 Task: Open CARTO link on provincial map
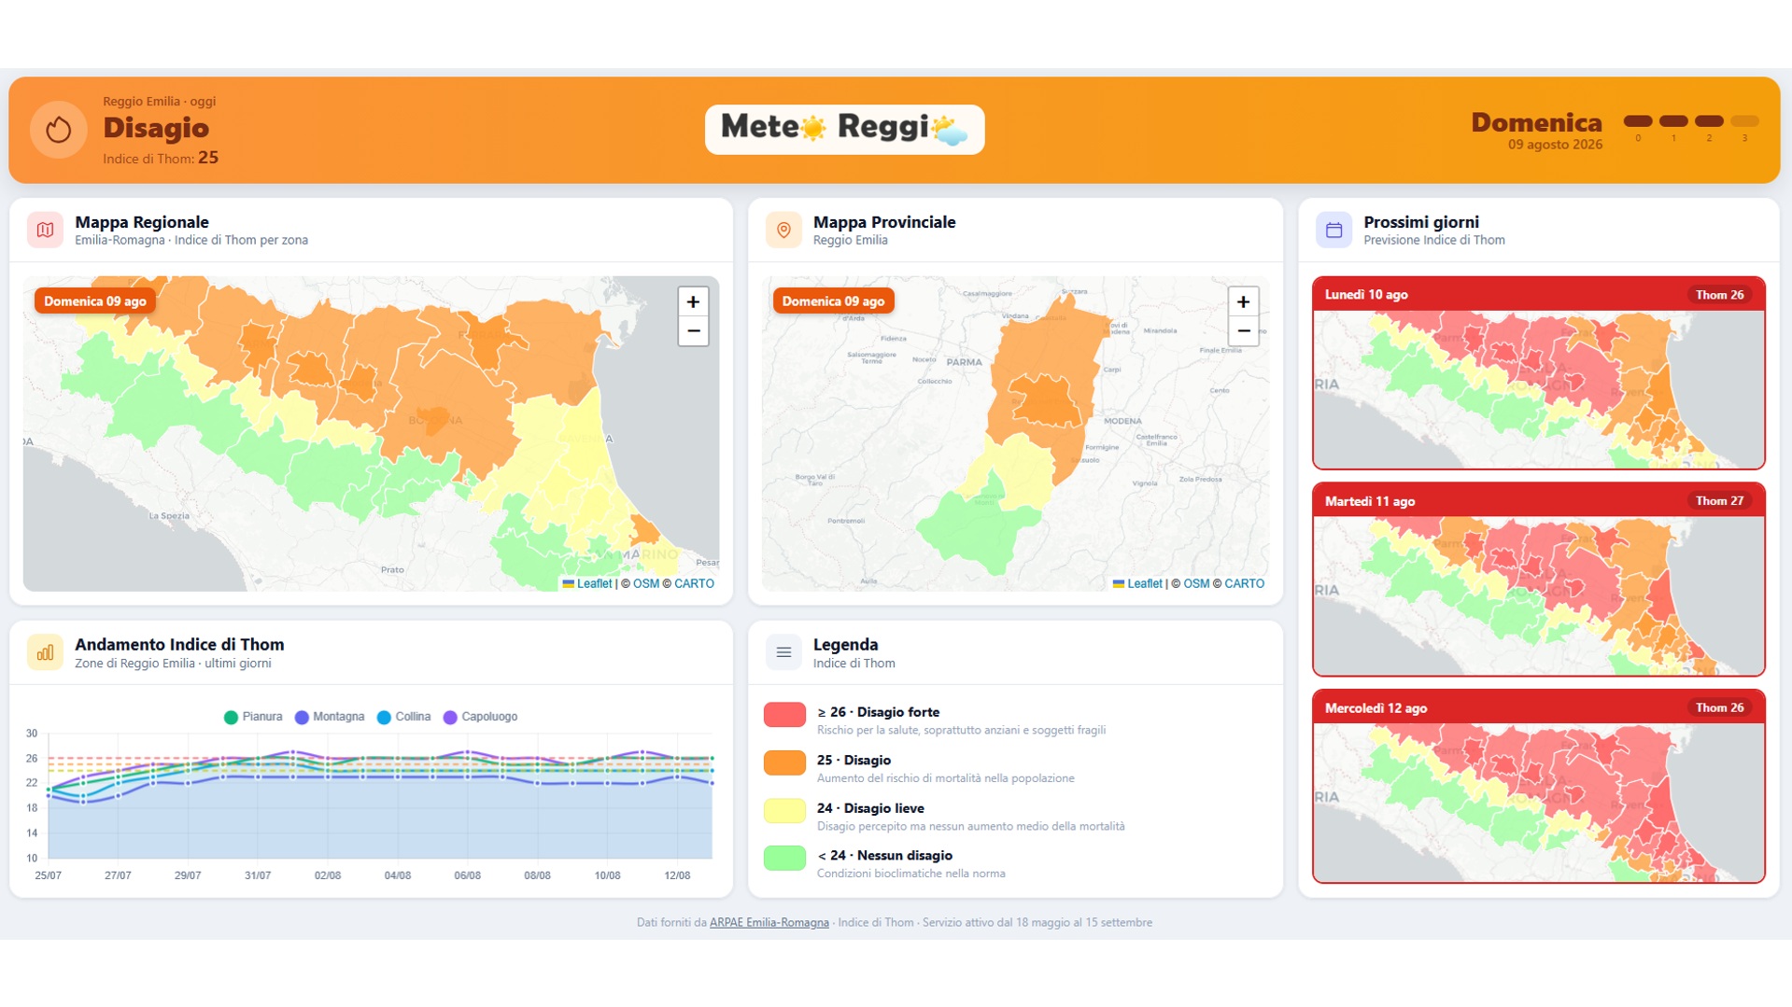pyautogui.click(x=1244, y=583)
